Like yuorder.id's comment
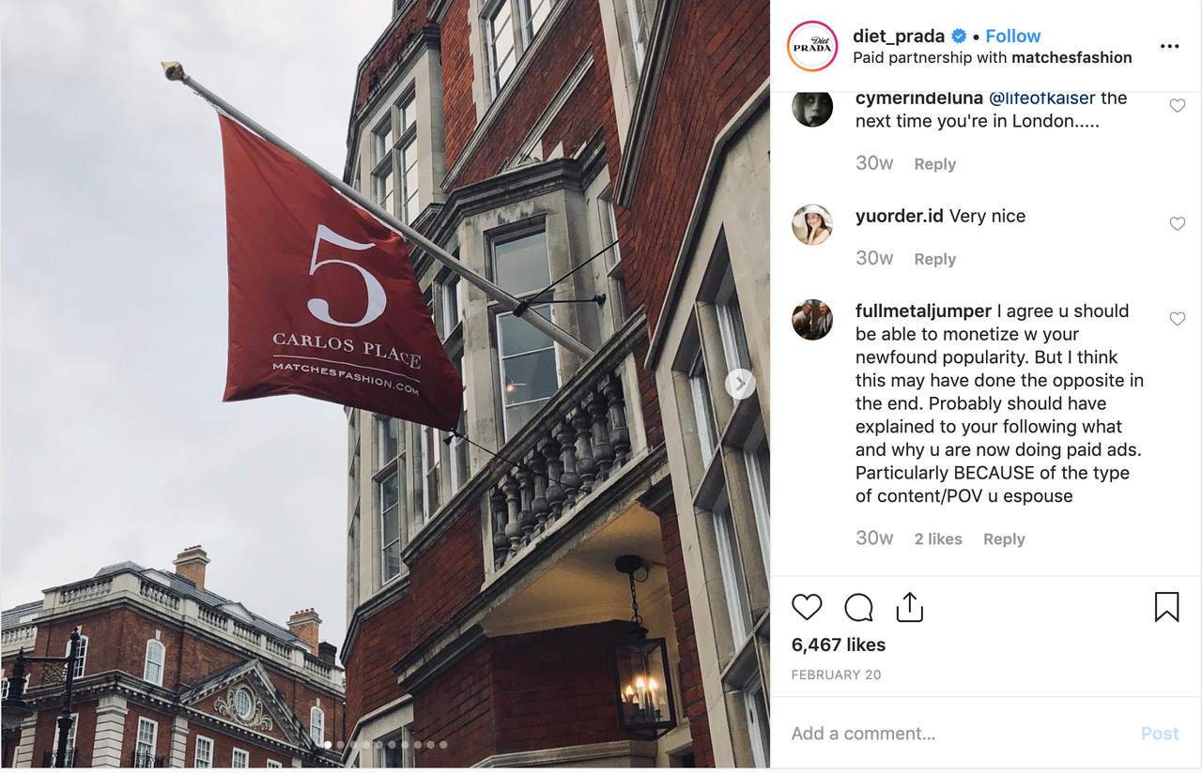Screen dimensions: 1202x773 (1177, 224)
